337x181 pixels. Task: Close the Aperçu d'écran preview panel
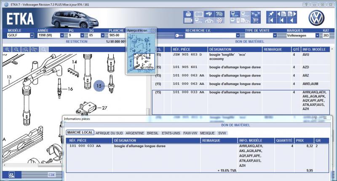153,31
